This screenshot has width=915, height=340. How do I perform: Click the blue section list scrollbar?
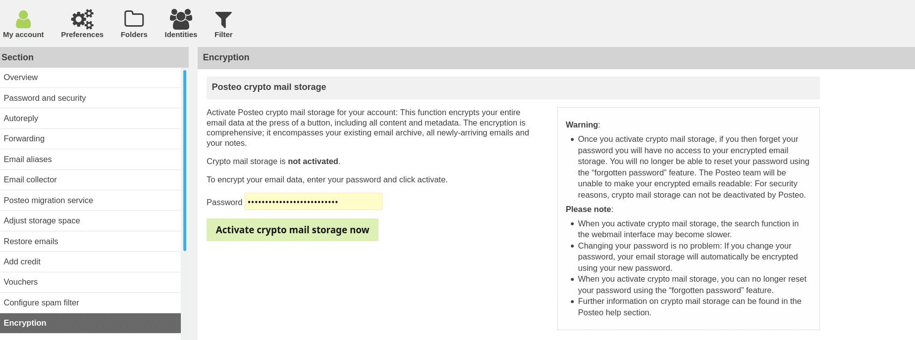[185, 161]
